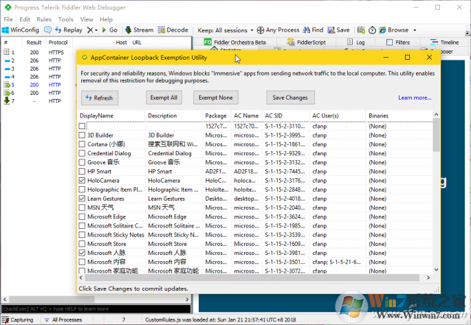Uncheck the HoloCamera checkbox

pyautogui.click(x=83, y=180)
